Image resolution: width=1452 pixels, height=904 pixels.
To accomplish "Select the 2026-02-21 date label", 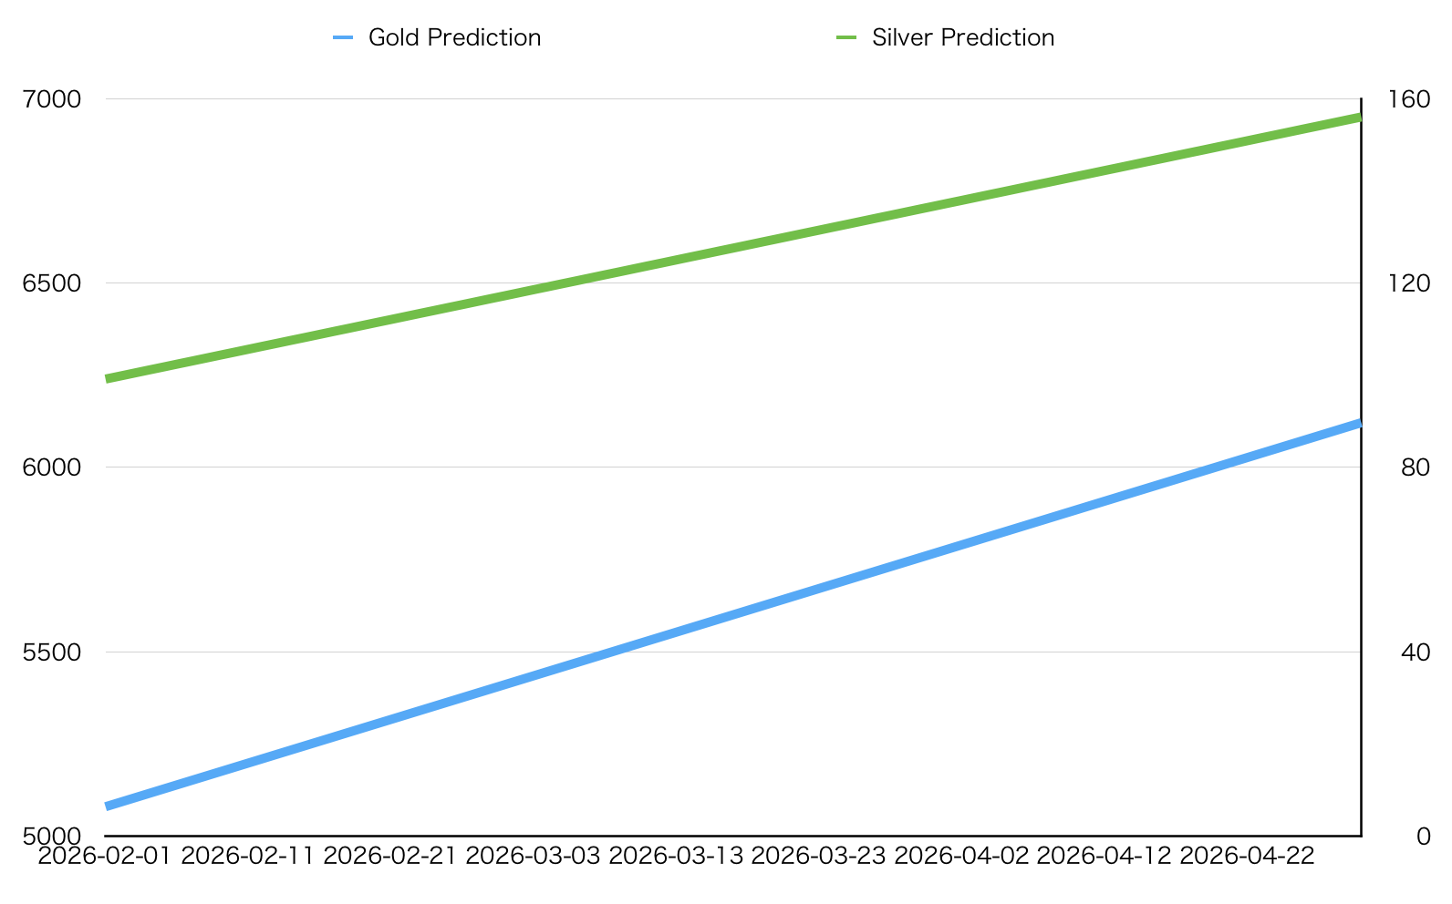I will [390, 857].
